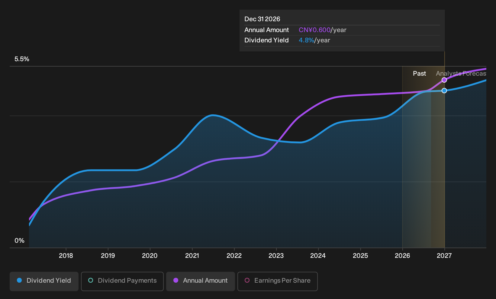496x299 pixels.
Task: Click the 4.8% dividend yield tooltip value
Action: (306, 40)
